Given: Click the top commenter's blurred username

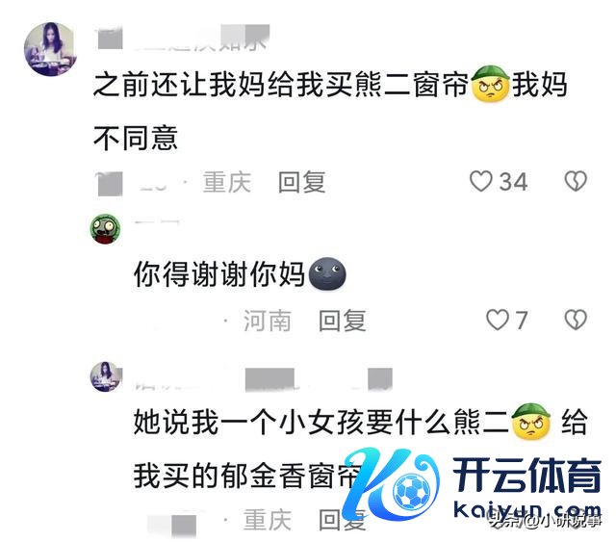Looking at the screenshot, I should (x=183, y=38).
